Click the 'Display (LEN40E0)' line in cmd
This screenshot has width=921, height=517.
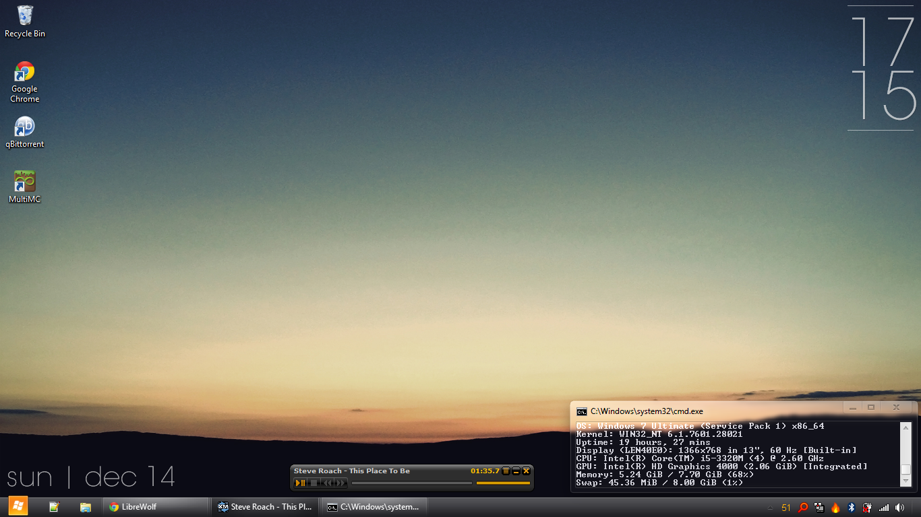tap(717, 450)
